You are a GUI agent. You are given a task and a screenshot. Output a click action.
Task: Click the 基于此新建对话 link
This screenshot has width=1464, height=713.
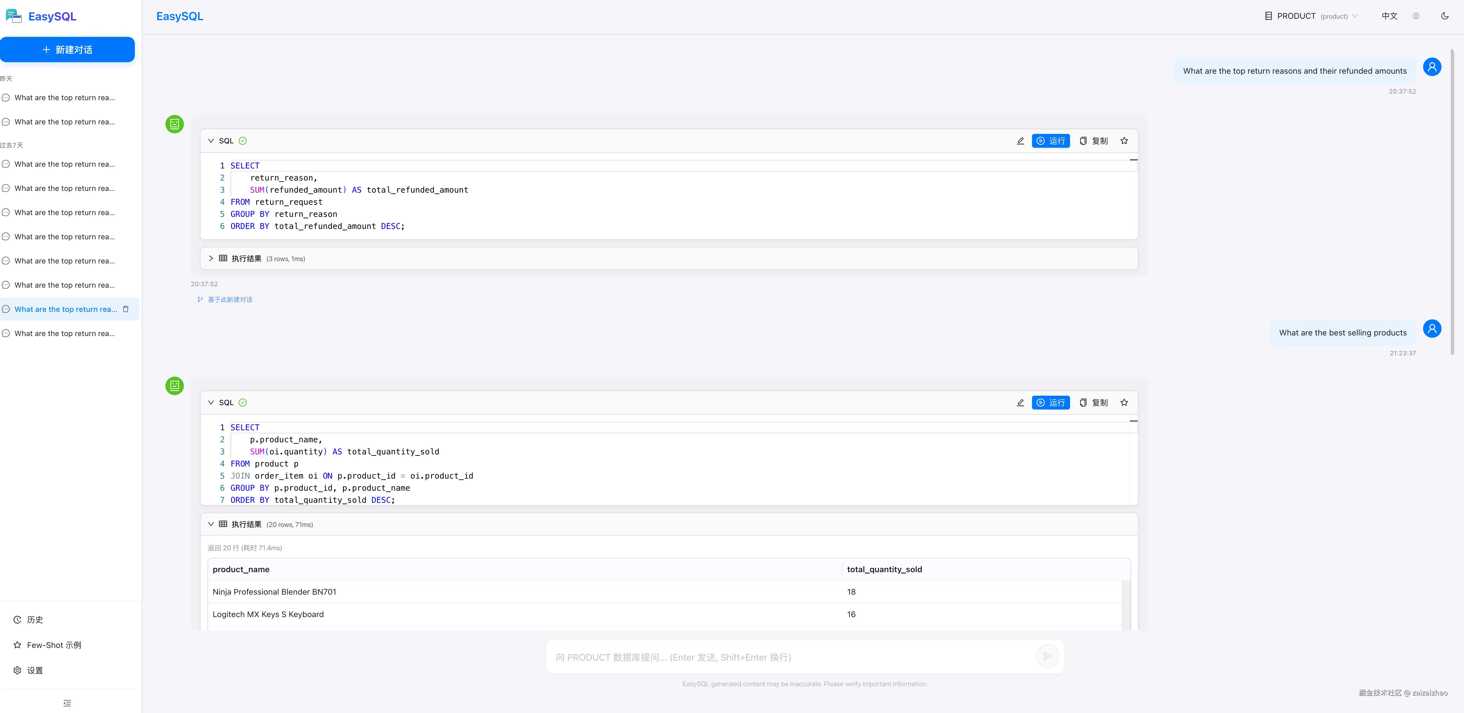(230, 300)
